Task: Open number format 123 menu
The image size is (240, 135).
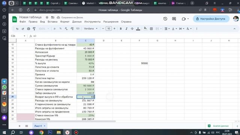Action: (x=78, y=28)
